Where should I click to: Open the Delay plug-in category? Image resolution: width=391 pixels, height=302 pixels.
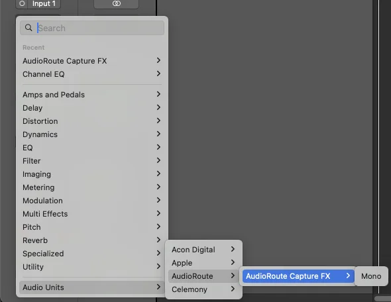click(92, 108)
